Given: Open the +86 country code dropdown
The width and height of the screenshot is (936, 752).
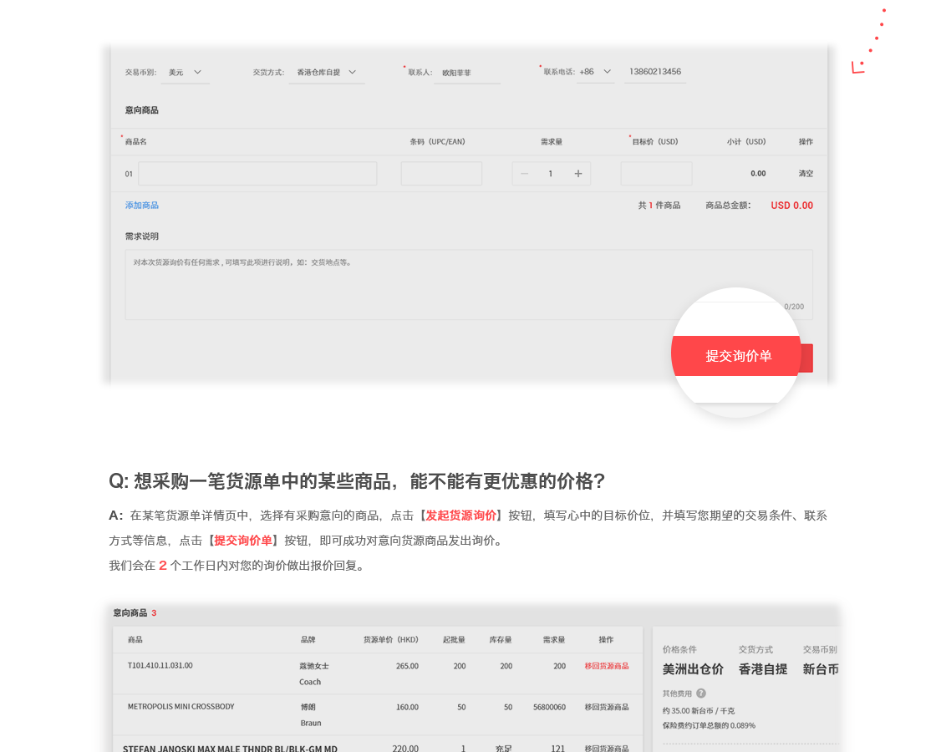Looking at the screenshot, I should point(596,72).
